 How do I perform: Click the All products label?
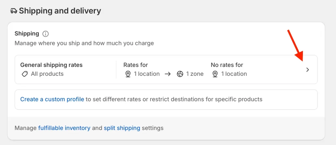47,74
